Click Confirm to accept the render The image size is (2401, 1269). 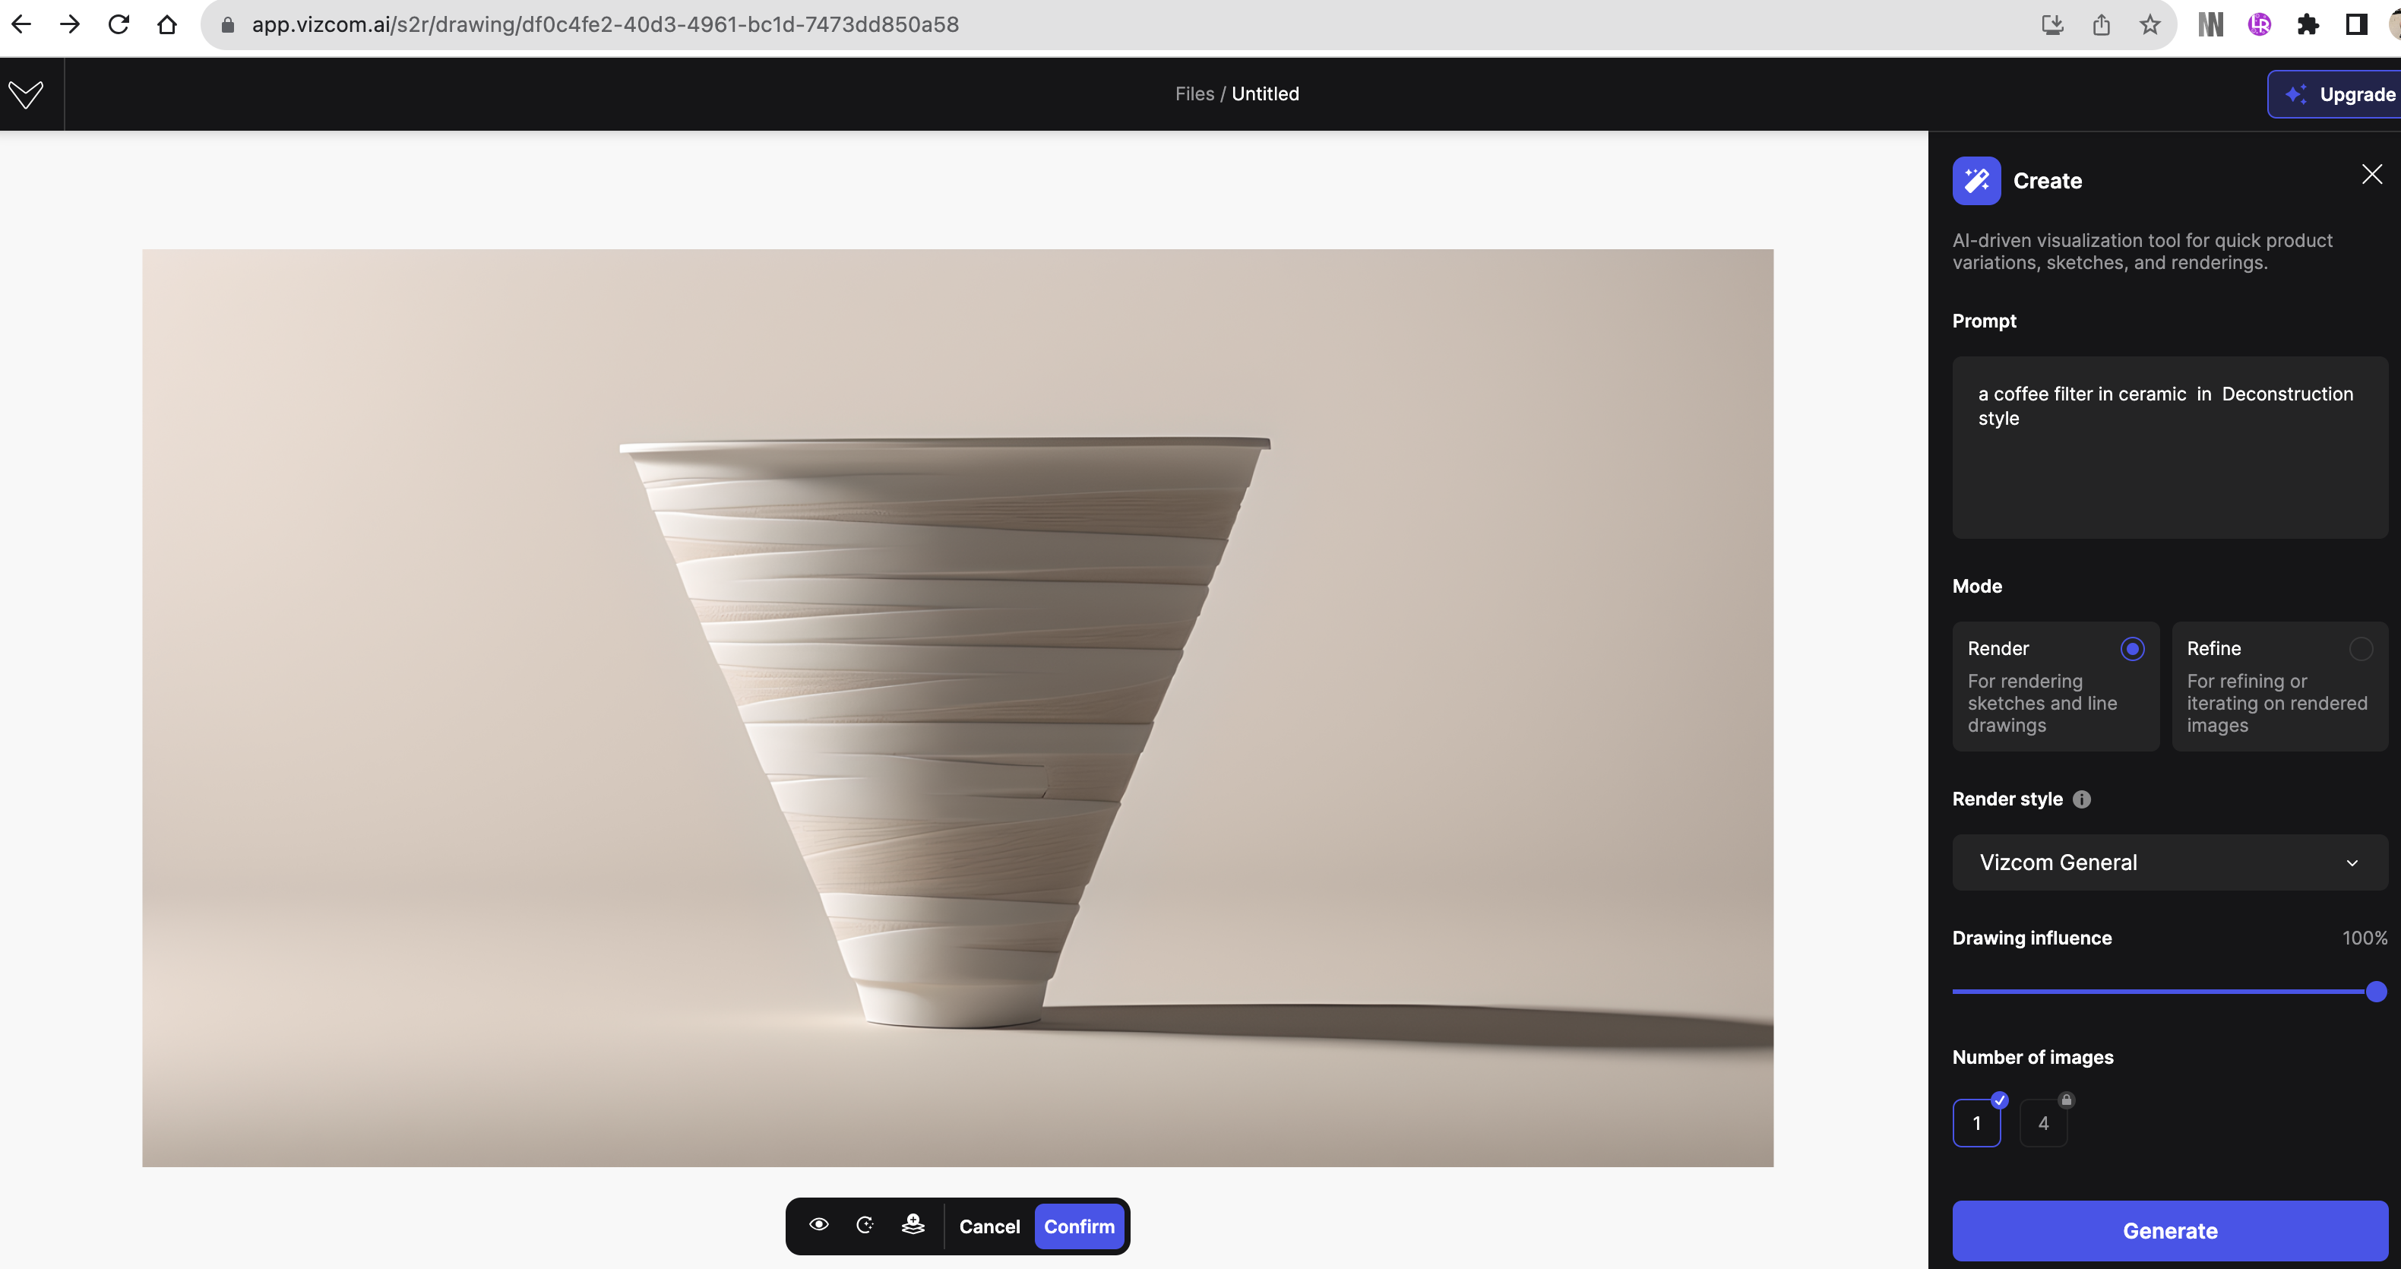click(x=1078, y=1226)
